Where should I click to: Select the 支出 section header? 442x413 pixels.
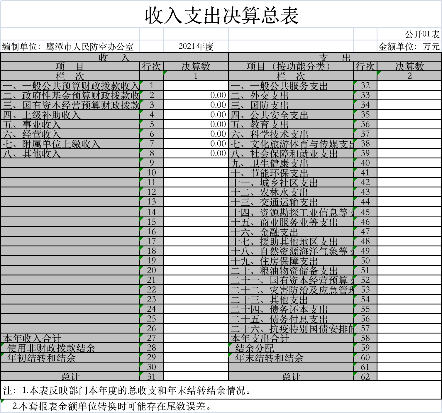335,57
